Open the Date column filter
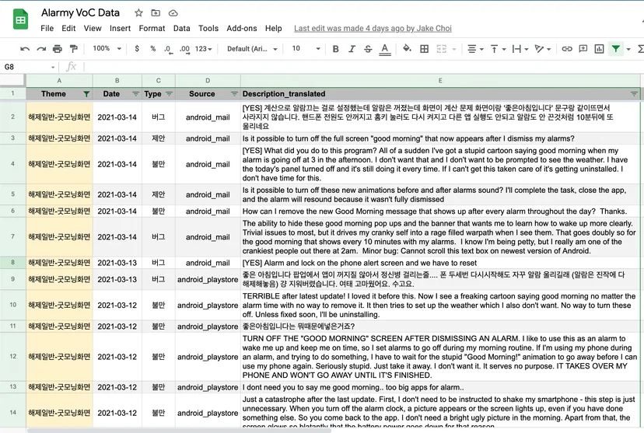This screenshot has height=433, width=644. pos(135,94)
